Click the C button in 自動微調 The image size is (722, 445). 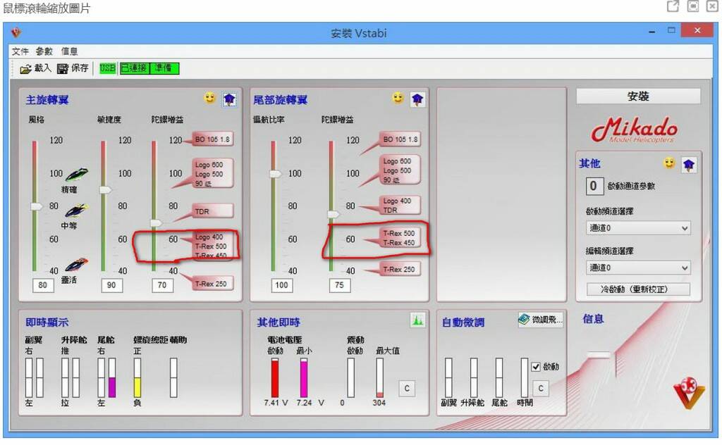coord(541,389)
